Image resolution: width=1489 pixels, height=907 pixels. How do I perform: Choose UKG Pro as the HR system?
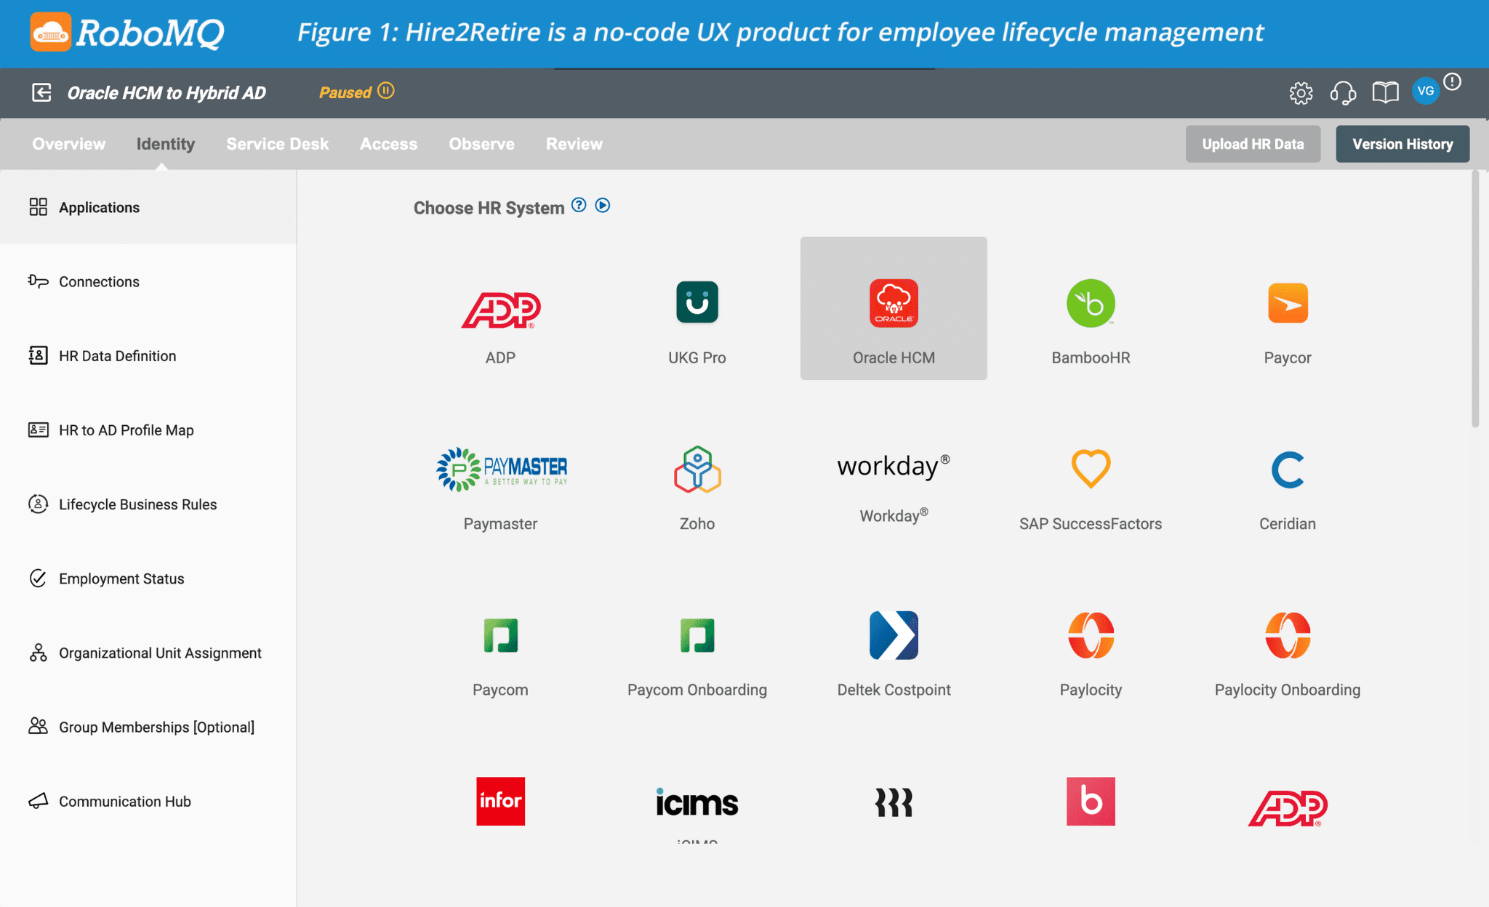click(x=696, y=303)
